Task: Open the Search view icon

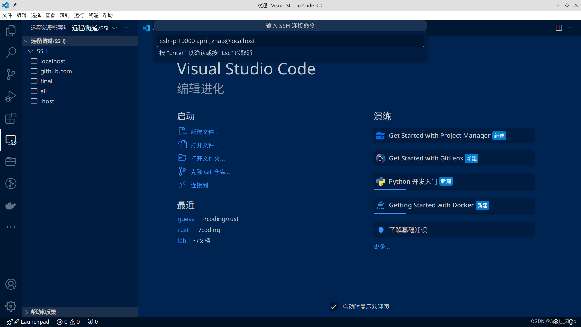Action: pyautogui.click(x=11, y=52)
